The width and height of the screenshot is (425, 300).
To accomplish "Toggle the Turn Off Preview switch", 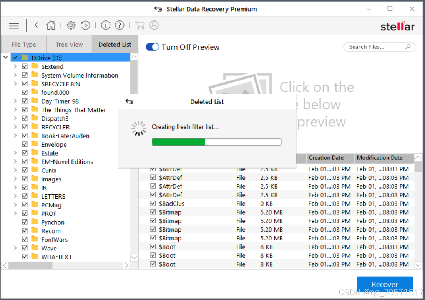I will click(x=152, y=47).
